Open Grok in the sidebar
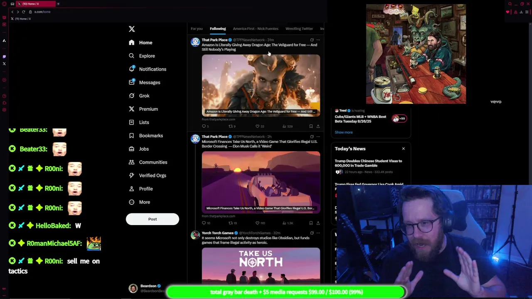Image resolution: width=532 pixels, height=299 pixels. pos(139,96)
